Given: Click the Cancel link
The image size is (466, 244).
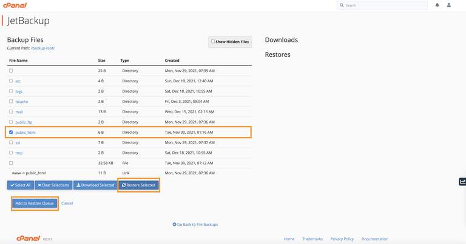Looking at the screenshot, I should click(67, 203).
